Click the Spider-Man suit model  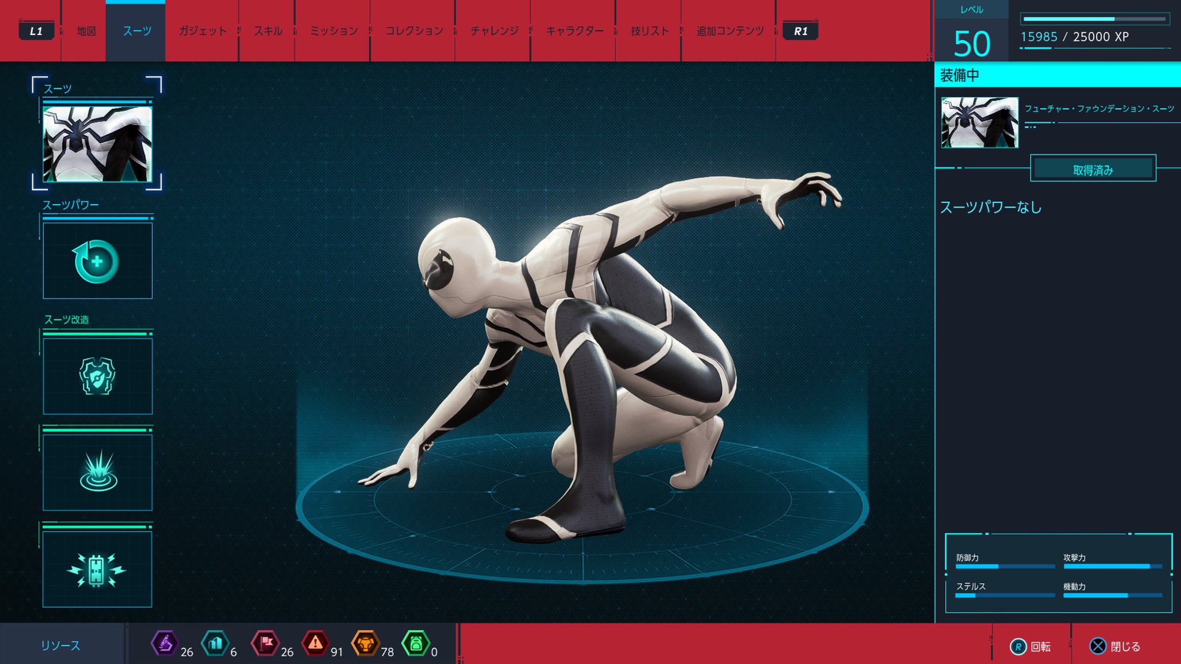(x=600, y=357)
